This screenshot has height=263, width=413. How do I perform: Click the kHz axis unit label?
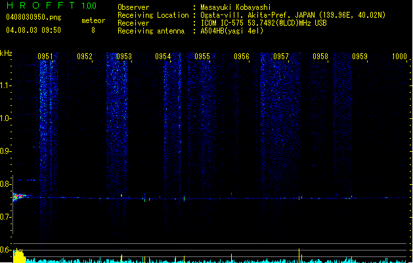click(x=6, y=53)
